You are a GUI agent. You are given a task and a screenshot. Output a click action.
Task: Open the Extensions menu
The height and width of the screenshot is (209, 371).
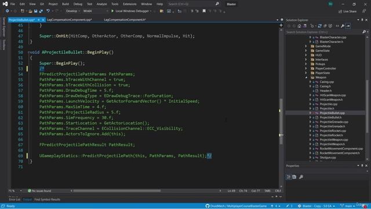pyautogui.click(x=130, y=4)
